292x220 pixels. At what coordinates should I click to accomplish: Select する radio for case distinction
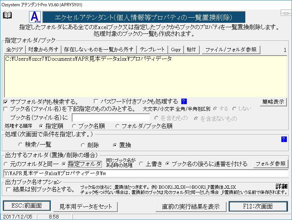tap(215, 109)
